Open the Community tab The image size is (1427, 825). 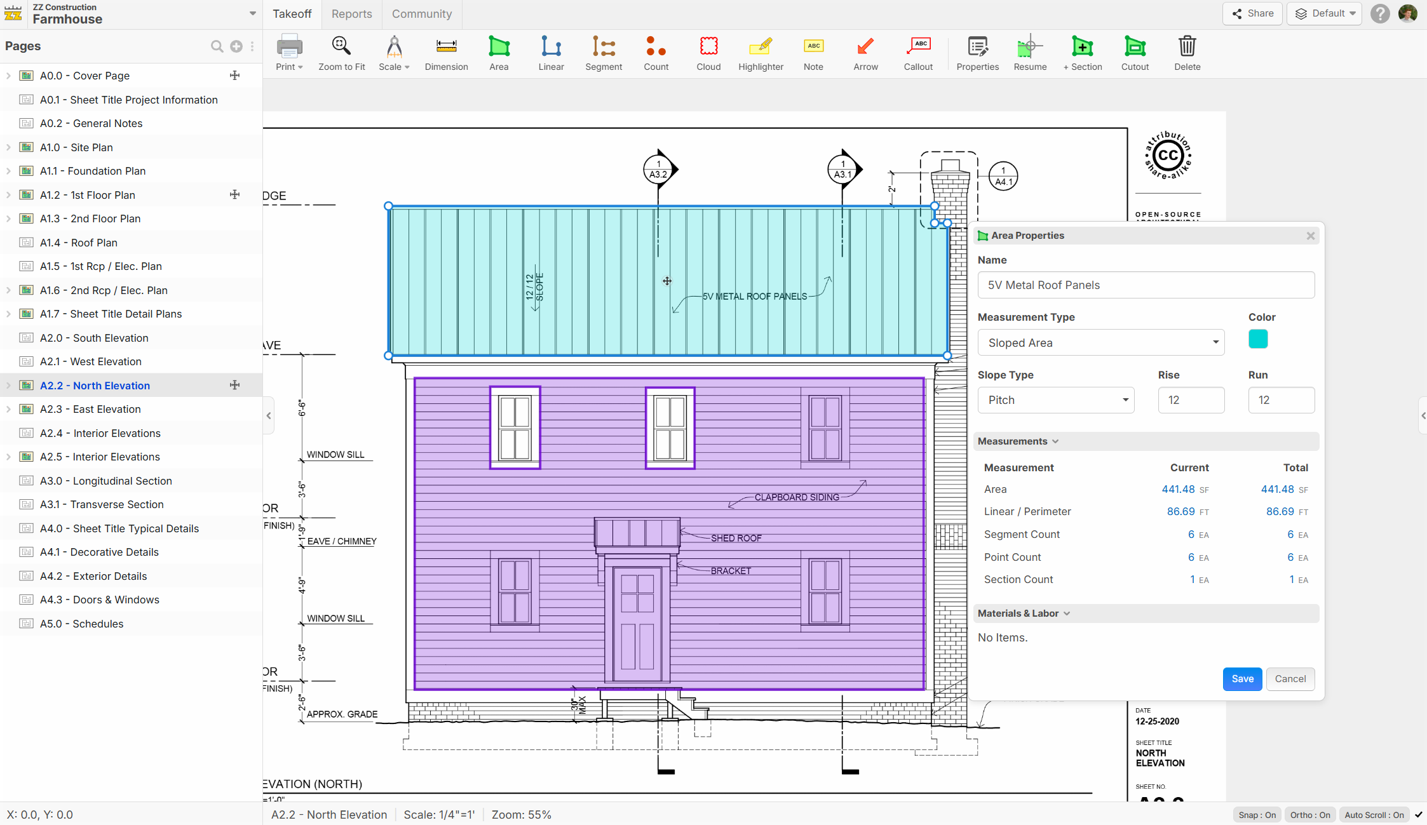tap(421, 14)
